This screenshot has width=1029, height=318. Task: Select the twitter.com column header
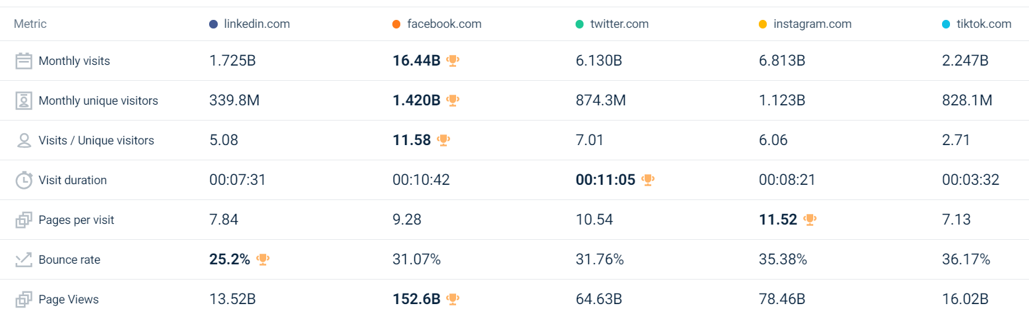click(x=612, y=24)
